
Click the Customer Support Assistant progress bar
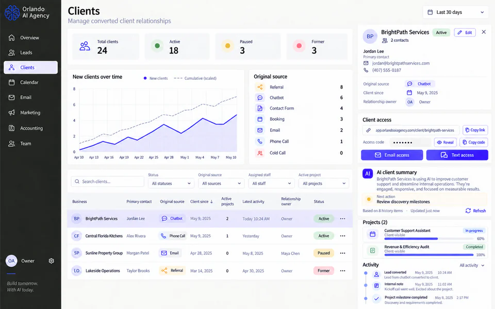point(430,238)
